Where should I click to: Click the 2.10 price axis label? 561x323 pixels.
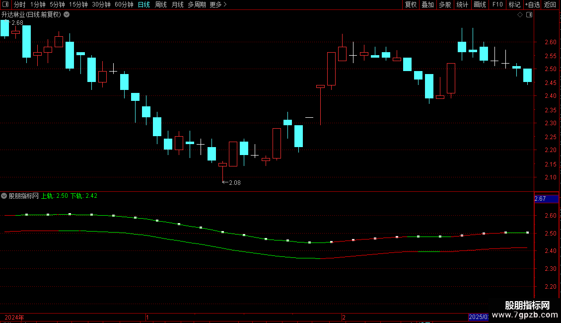coord(550,177)
